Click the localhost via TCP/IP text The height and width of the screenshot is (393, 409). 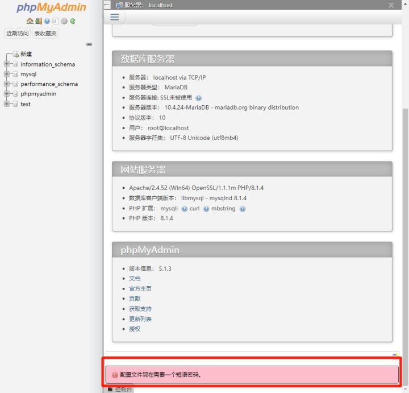pyautogui.click(x=179, y=77)
